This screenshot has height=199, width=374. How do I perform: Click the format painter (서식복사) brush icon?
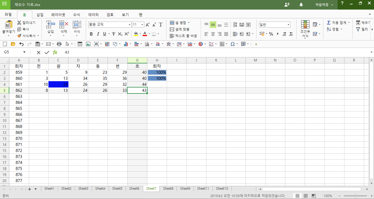coord(19,36)
